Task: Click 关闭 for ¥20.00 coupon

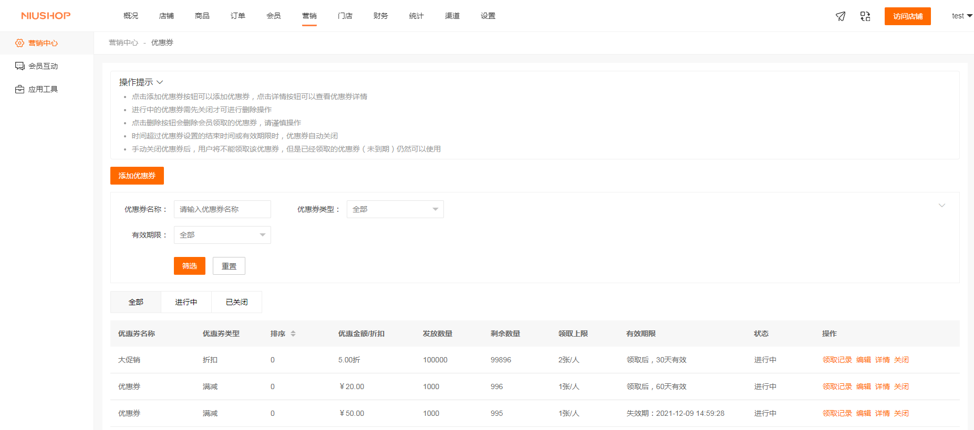Action: pyautogui.click(x=902, y=386)
